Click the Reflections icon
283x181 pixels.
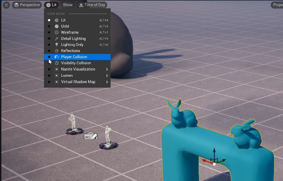[x=57, y=51]
